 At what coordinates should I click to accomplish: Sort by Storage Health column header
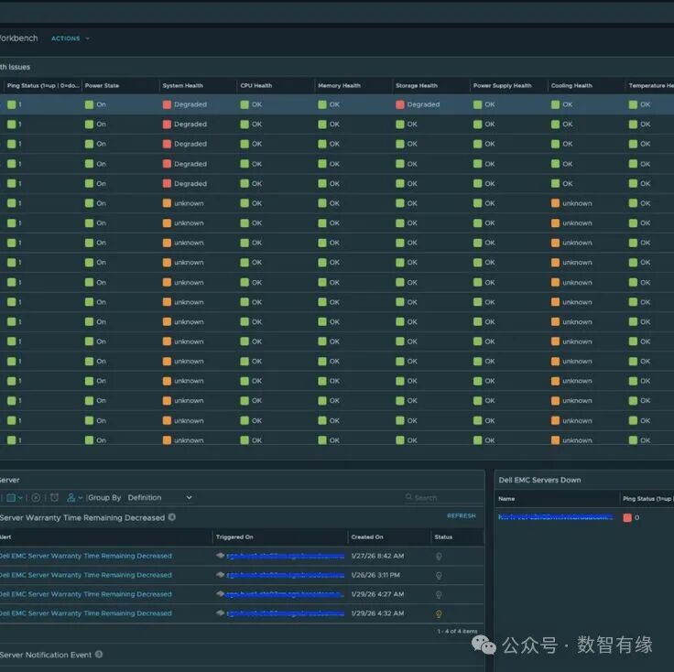point(416,86)
